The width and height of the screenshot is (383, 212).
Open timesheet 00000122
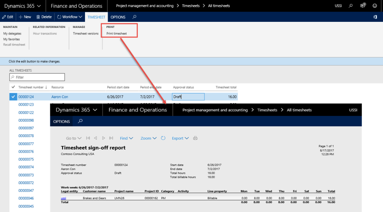26,113
